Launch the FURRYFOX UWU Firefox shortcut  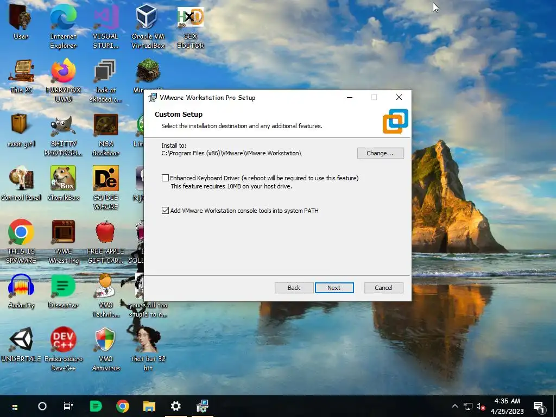tap(63, 80)
